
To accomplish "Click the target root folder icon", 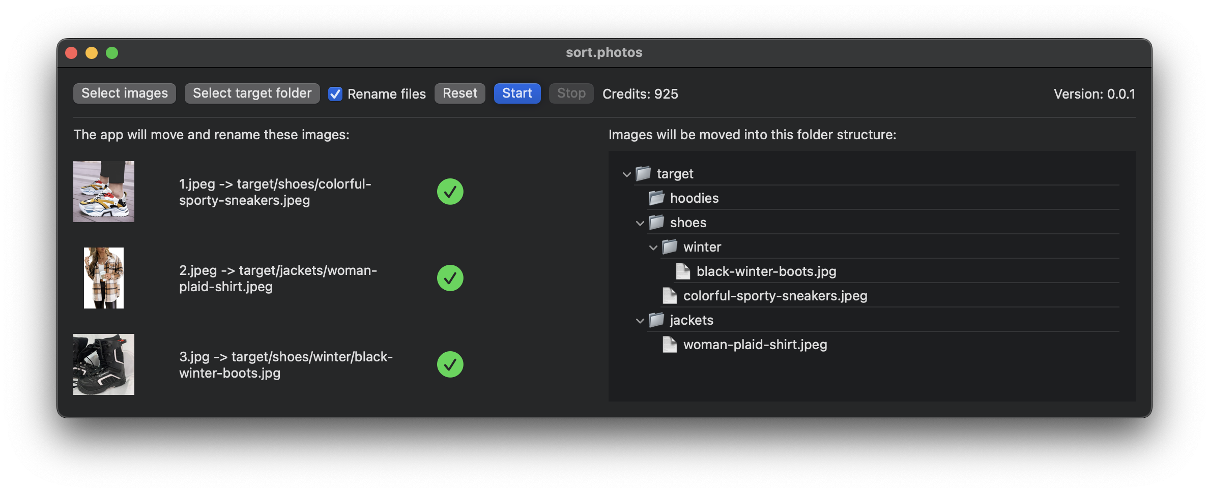I will click(x=643, y=174).
